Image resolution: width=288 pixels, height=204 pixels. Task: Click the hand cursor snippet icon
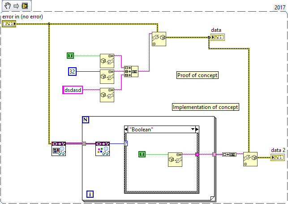coord(8,6)
